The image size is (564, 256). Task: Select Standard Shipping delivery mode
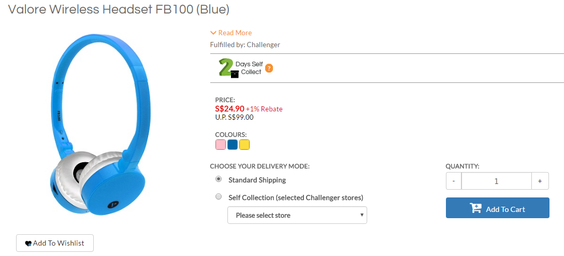[x=219, y=179]
